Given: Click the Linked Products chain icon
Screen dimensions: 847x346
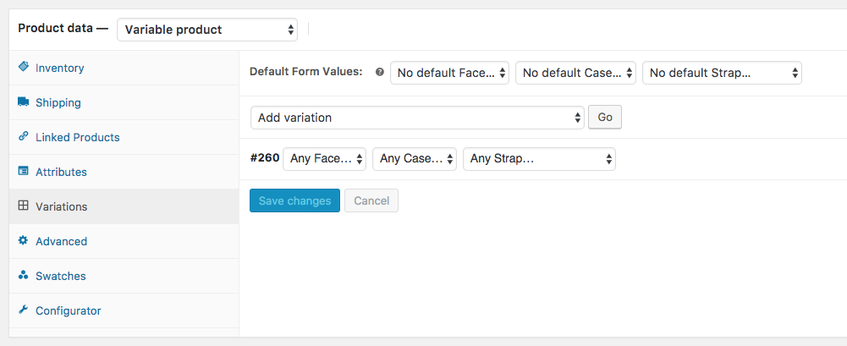Looking at the screenshot, I should [x=24, y=137].
